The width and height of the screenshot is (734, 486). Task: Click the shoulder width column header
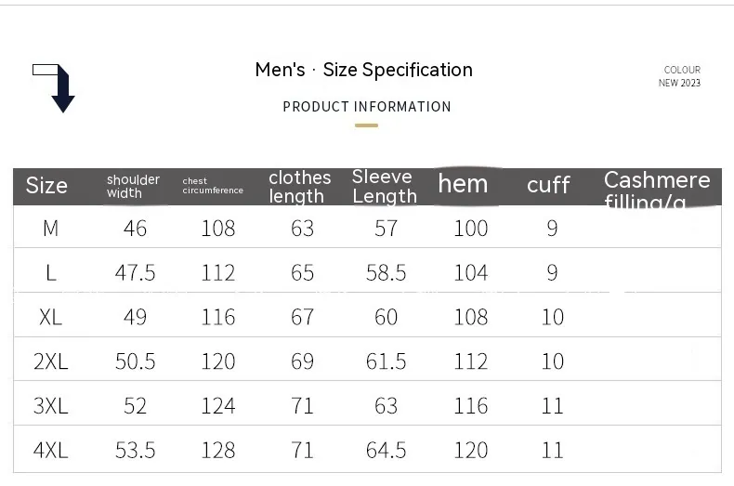tap(133, 186)
